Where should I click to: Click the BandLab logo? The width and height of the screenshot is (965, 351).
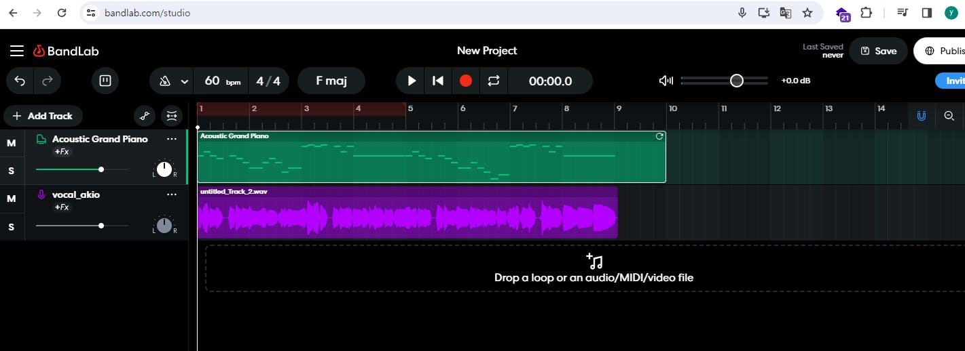[x=66, y=51]
